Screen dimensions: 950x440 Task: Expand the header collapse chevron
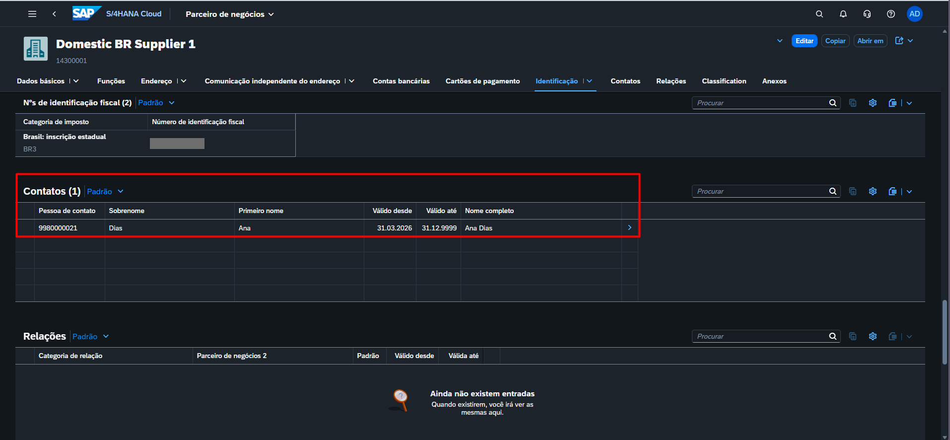780,41
